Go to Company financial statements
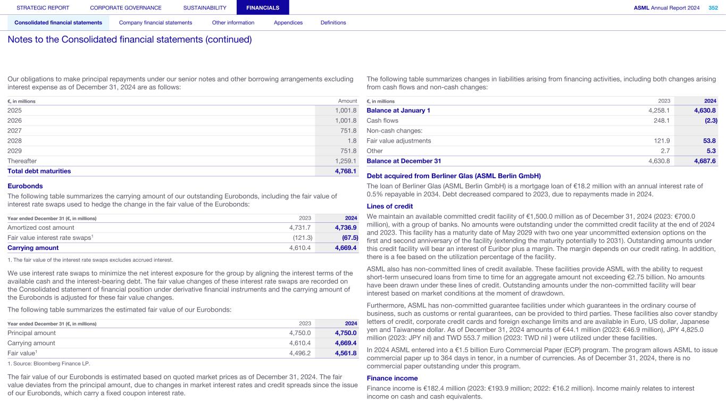 155,23
